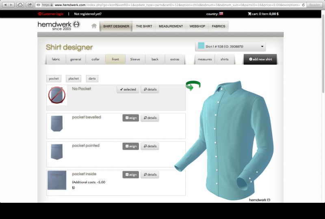Switch to extras tab
325x219 pixels.
pyautogui.click(x=175, y=59)
